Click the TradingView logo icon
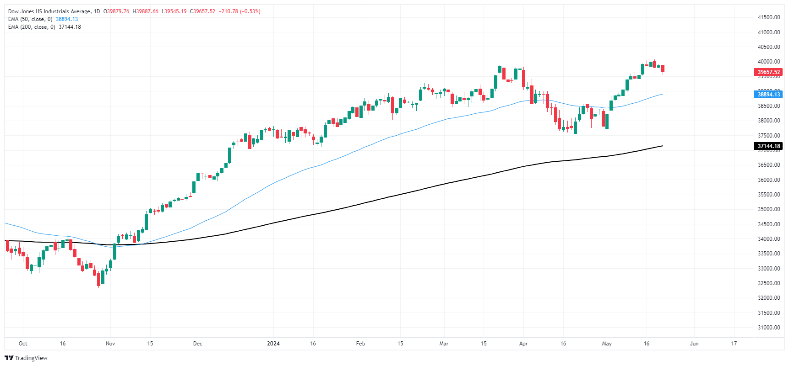The width and height of the screenshot is (789, 366). tap(9, 358)
